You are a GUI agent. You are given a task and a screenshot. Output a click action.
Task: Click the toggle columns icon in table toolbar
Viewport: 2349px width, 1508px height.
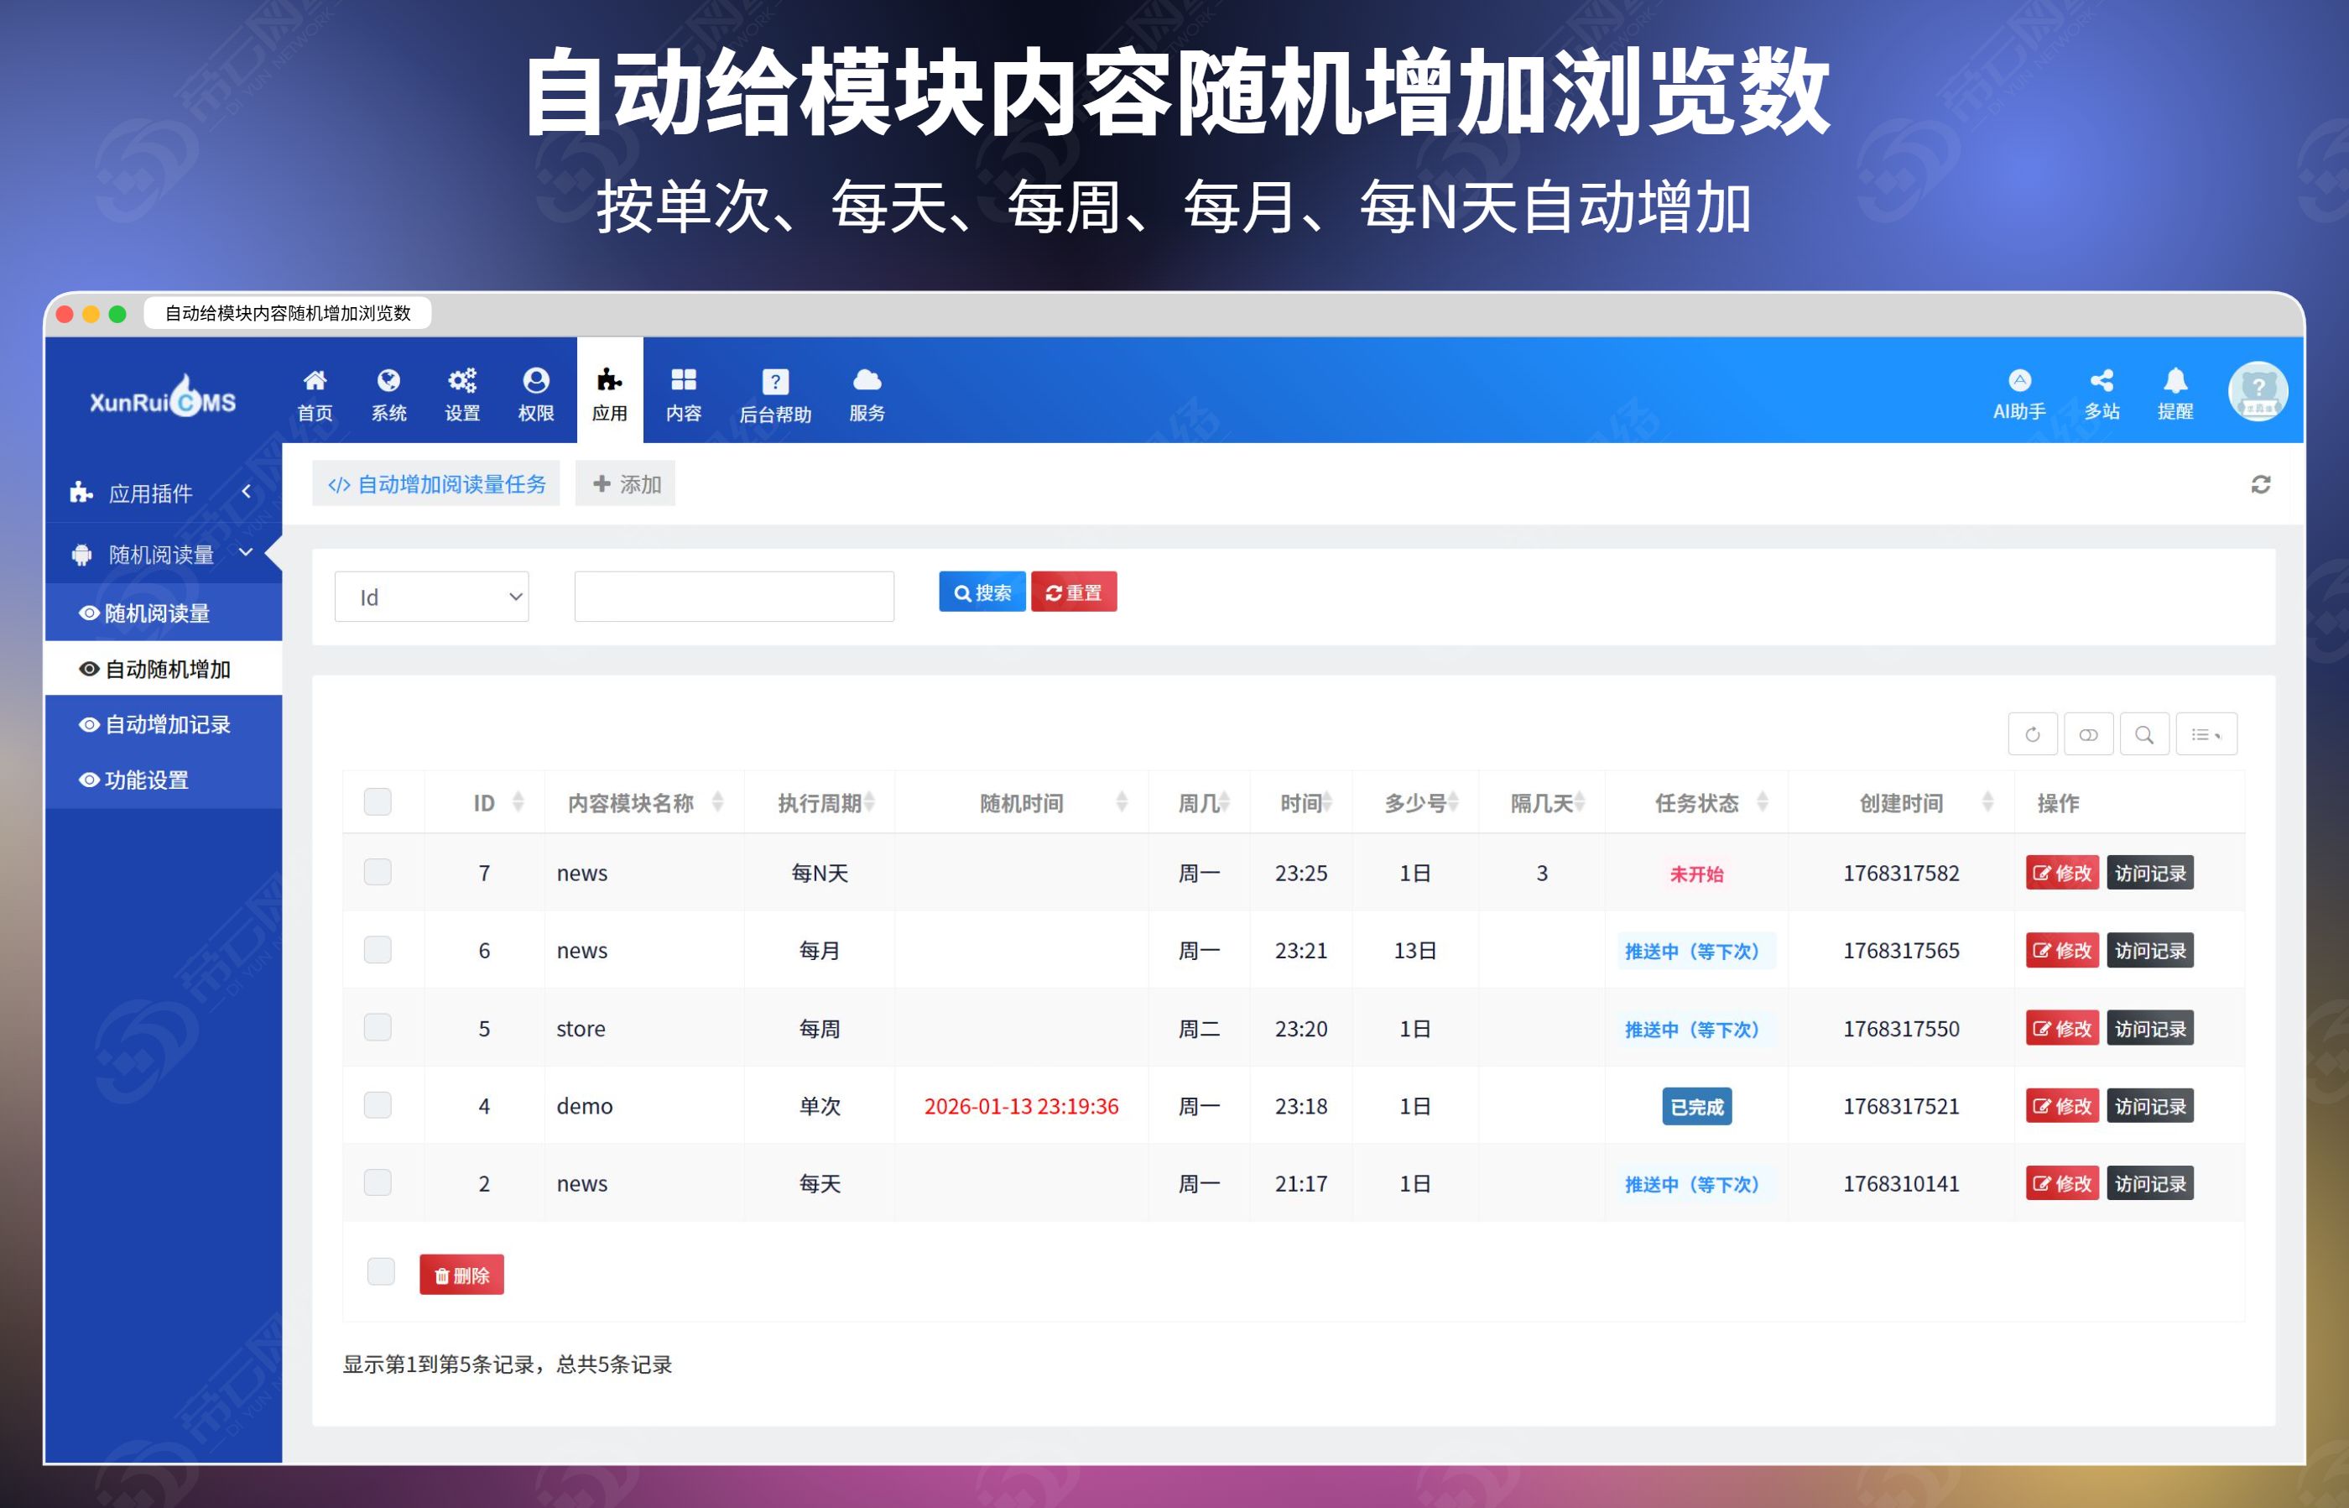(2089, 733)
